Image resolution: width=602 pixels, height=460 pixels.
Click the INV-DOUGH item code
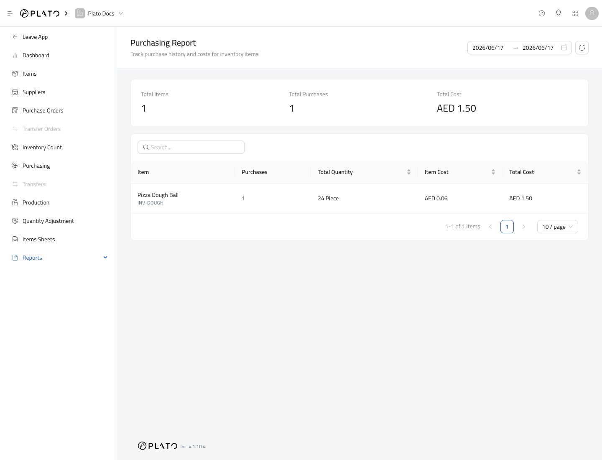click(x=150, y=203)
